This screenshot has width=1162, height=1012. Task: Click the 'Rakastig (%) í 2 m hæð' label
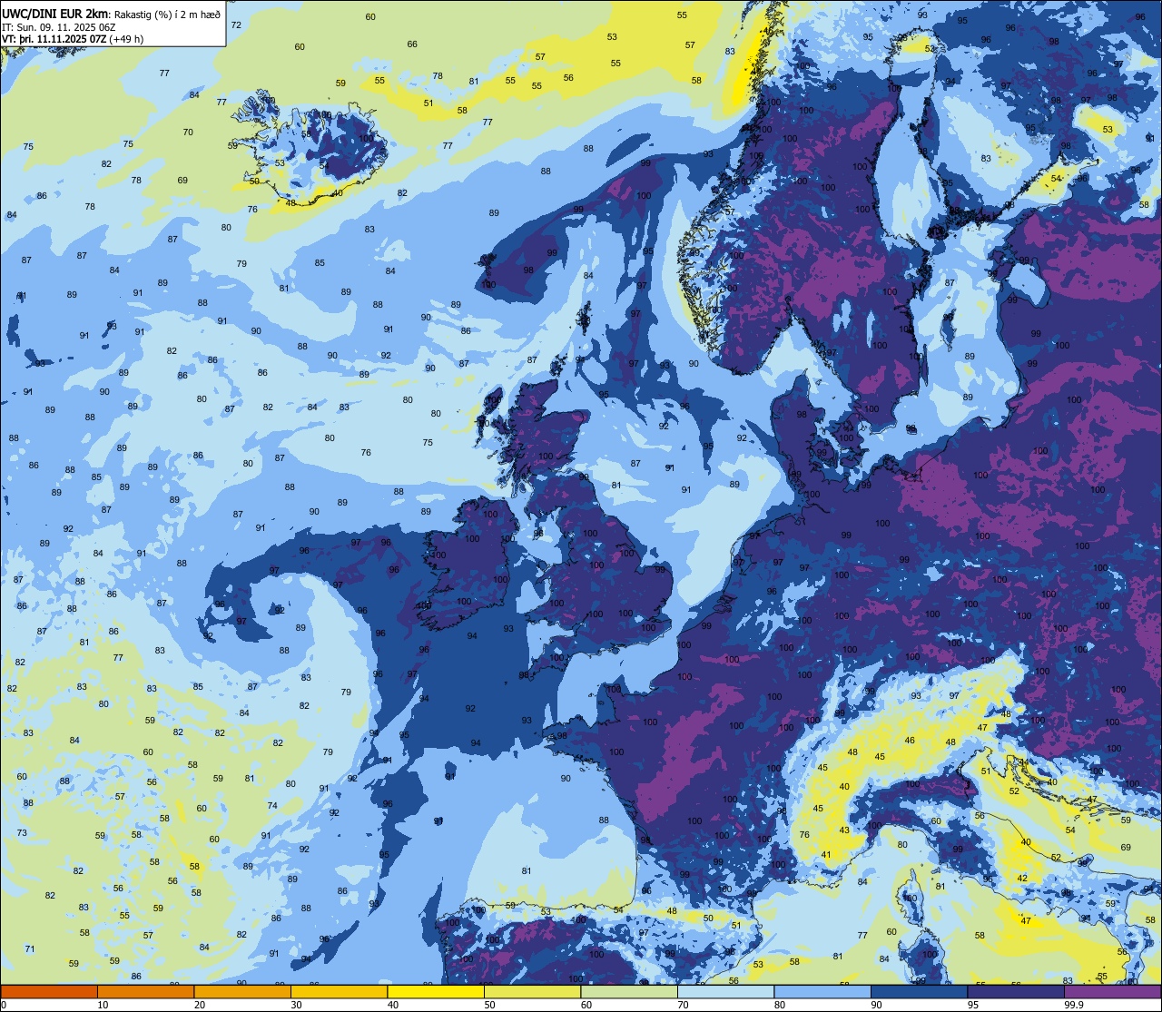click(x=168, y=15)
